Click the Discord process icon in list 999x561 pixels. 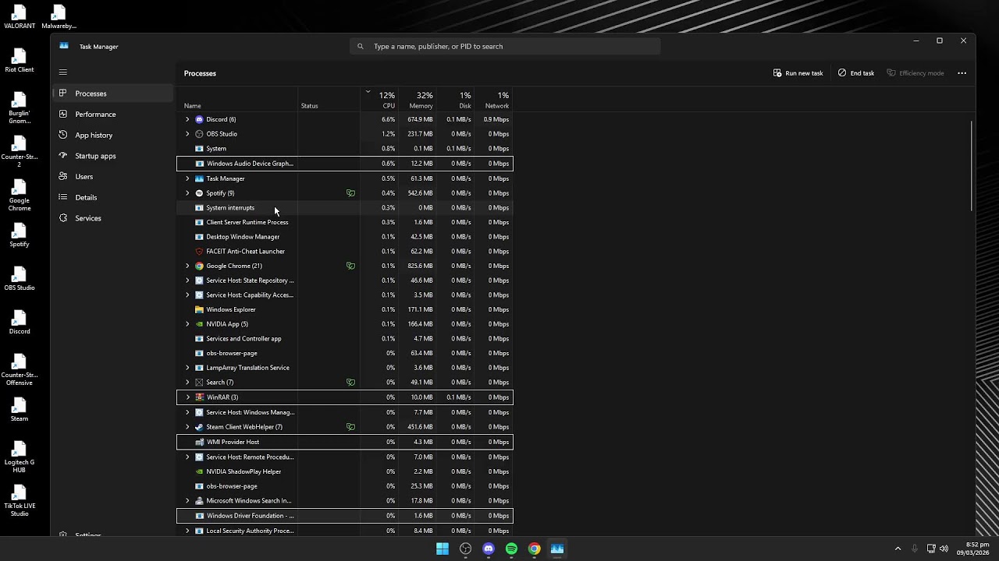click(199, 119)
